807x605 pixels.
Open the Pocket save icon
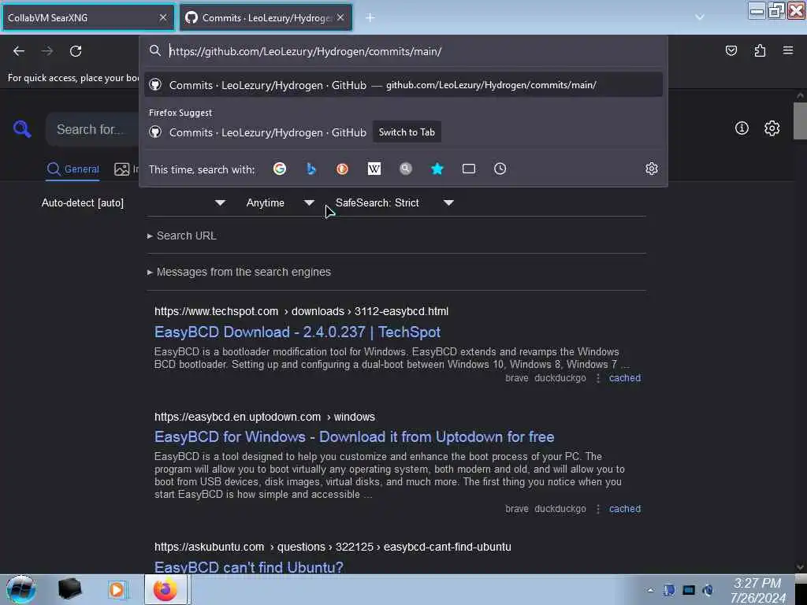click(731, 50)
